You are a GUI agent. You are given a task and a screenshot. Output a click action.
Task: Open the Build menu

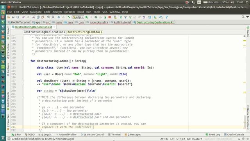tap(80, 12)
